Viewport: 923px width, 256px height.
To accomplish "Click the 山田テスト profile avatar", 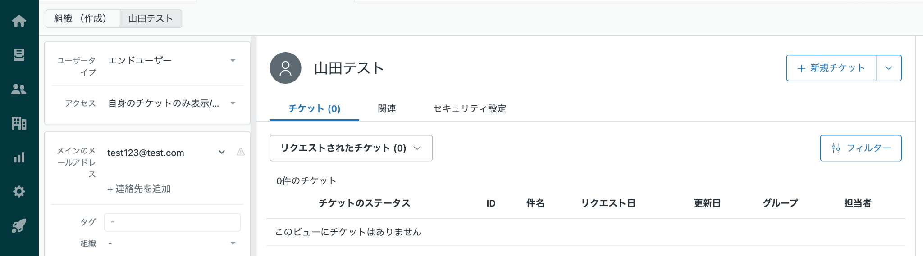I will tap(285, 68).
